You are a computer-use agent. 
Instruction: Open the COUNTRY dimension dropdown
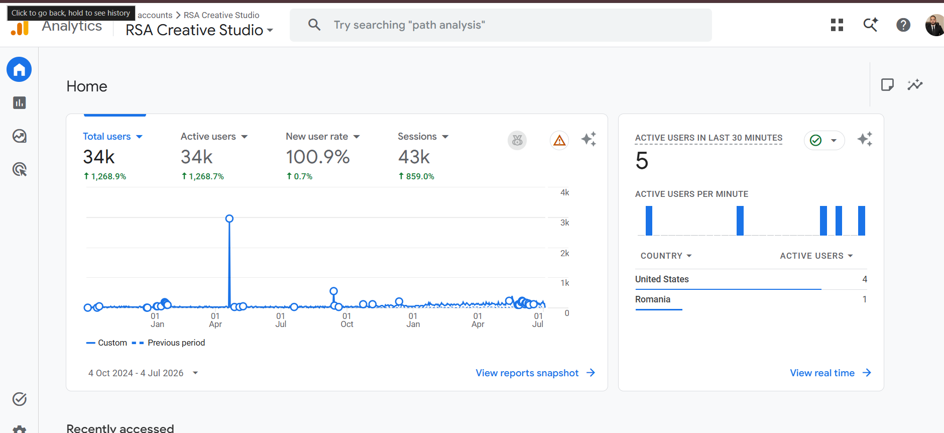[x=666, y=256]
